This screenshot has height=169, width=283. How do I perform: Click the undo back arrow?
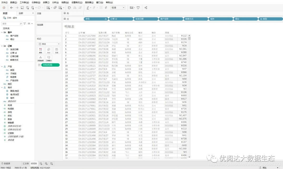point(12,8)
